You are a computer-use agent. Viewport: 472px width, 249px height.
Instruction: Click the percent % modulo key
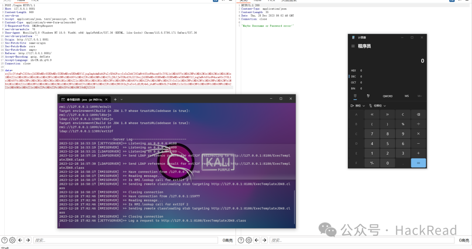403,124
